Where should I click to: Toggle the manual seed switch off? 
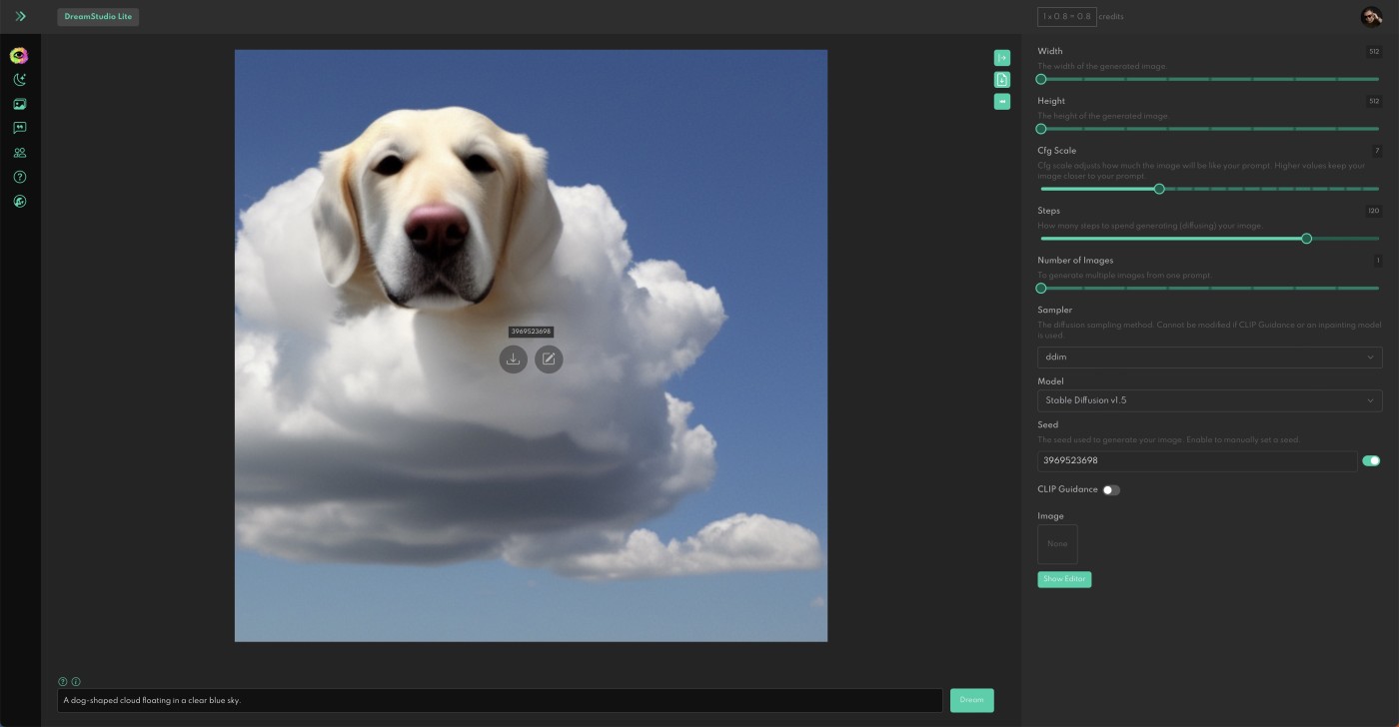pos(1371,460)
